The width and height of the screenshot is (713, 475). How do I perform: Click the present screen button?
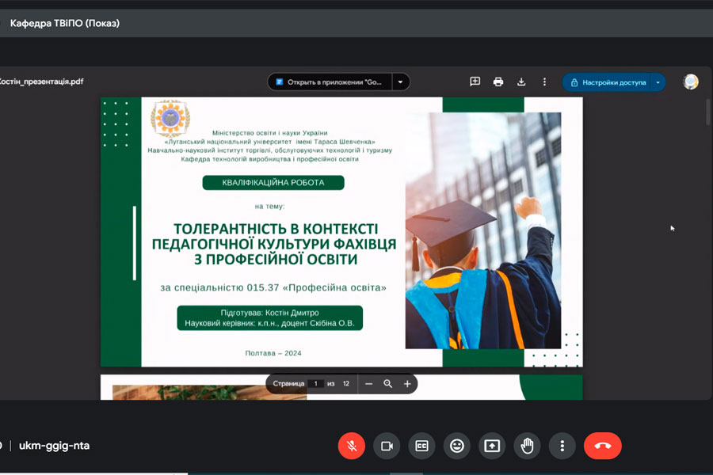pos(492,446)
